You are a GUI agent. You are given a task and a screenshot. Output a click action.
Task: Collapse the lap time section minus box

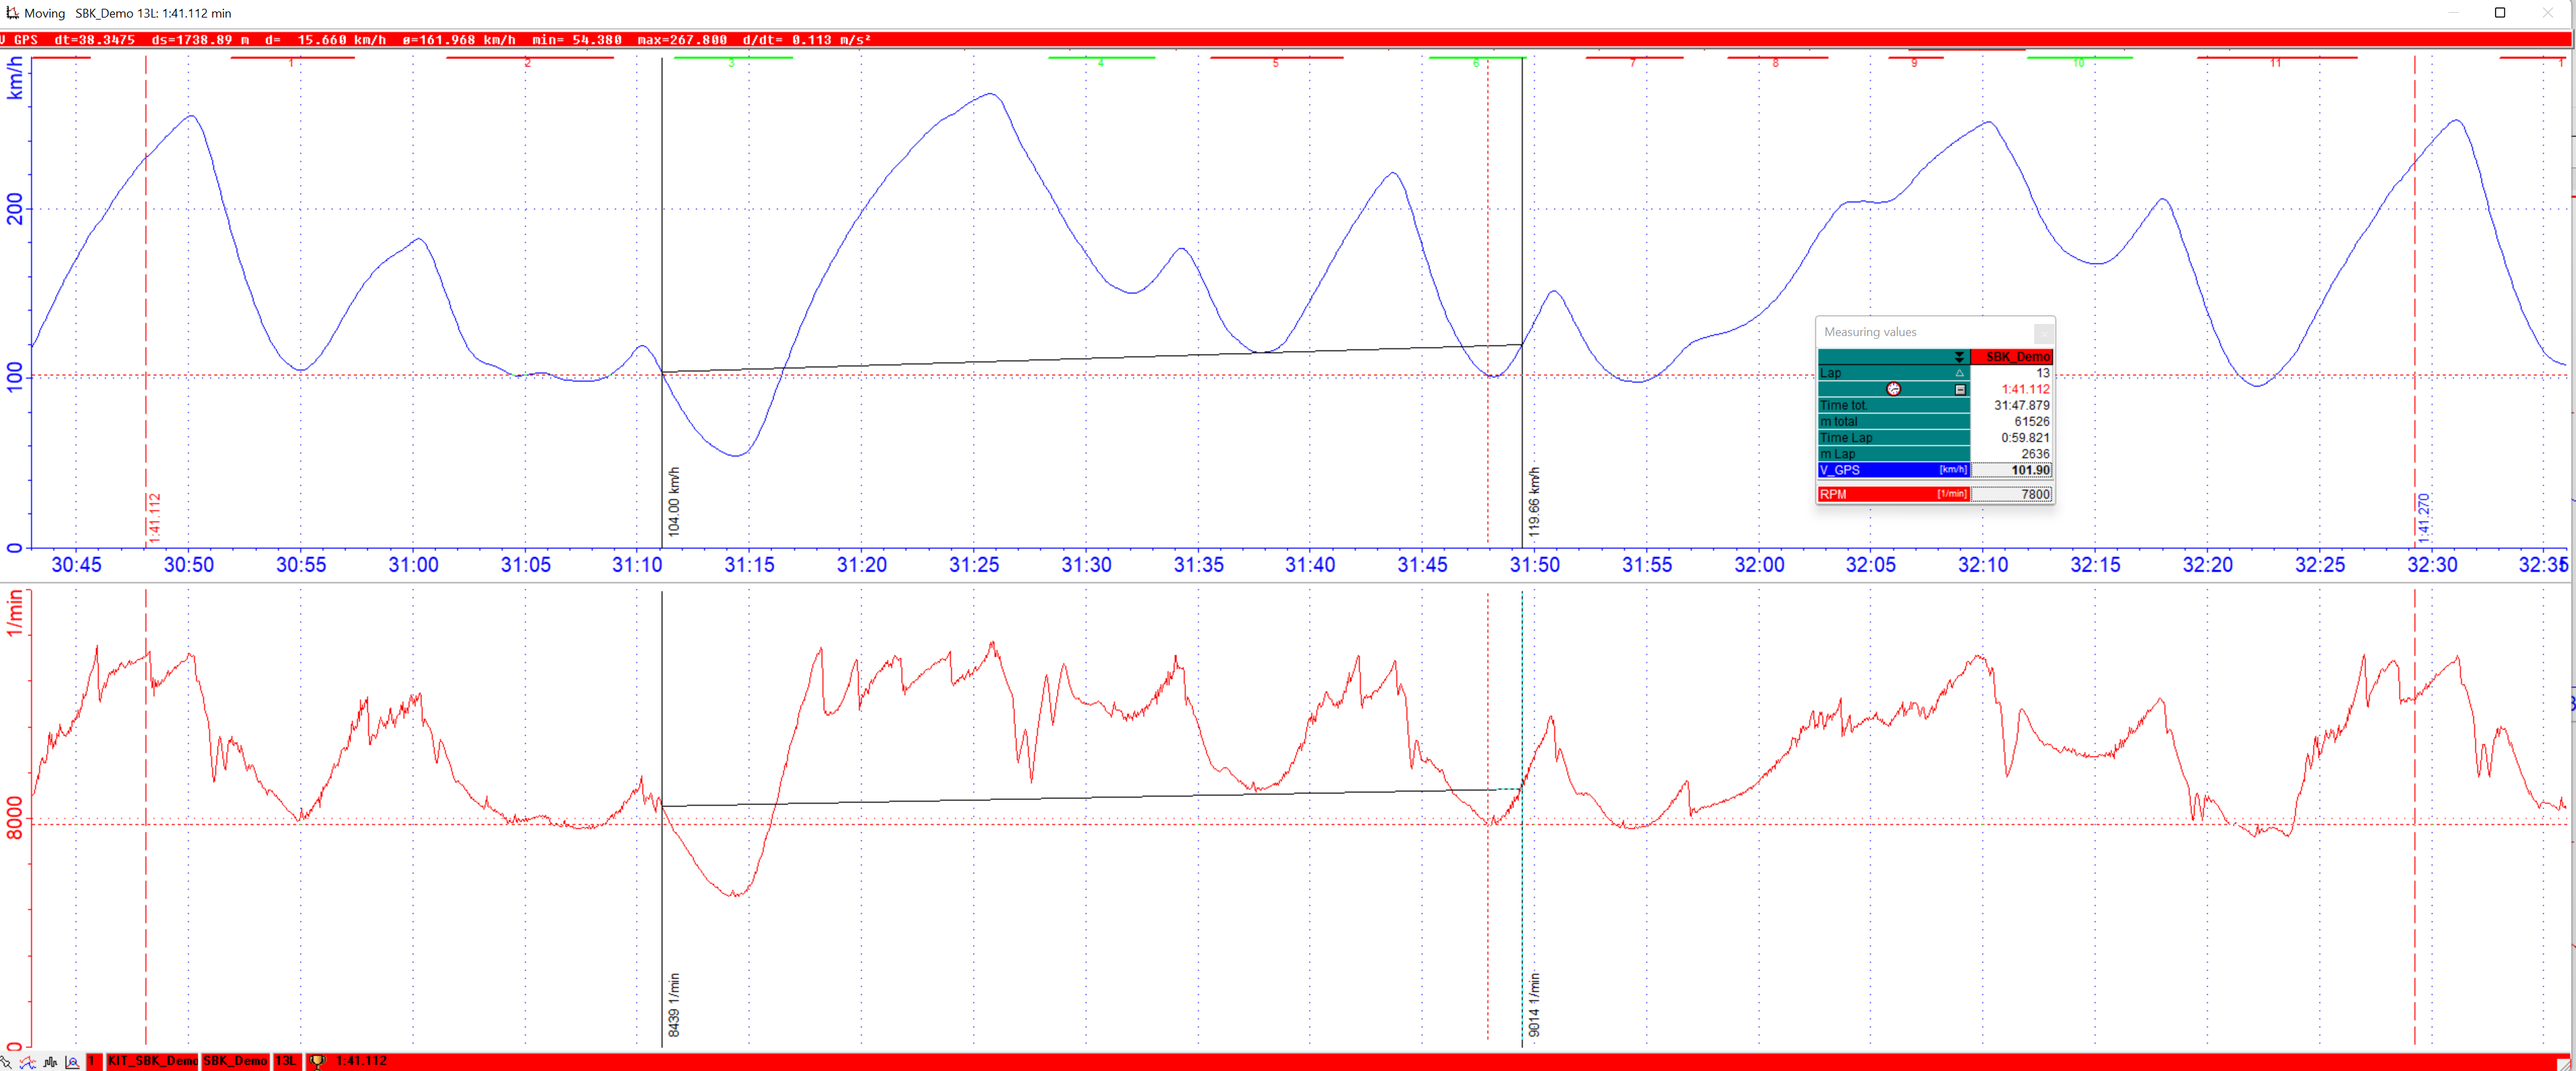point(1960,389)
